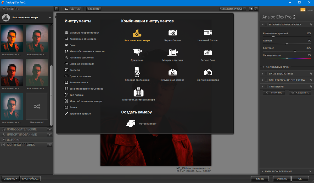The width and height of the screenshot is (314, 183).
Task: Enable the Грязь и царапины checkbox
Action: click(x=266, y=74)
